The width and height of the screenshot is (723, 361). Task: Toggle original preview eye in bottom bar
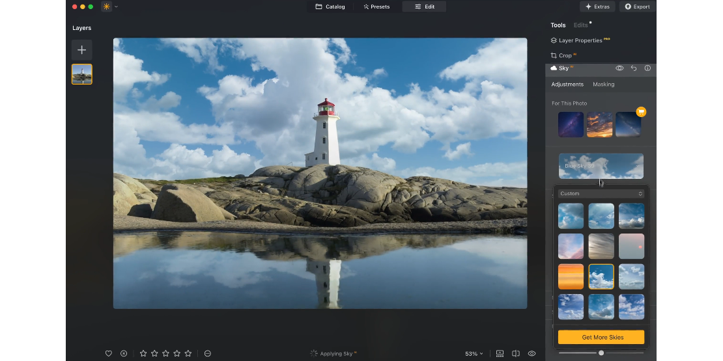[532, 353]
